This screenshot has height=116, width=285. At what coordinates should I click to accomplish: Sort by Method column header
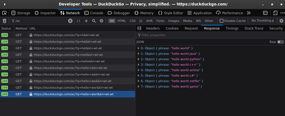21,28
